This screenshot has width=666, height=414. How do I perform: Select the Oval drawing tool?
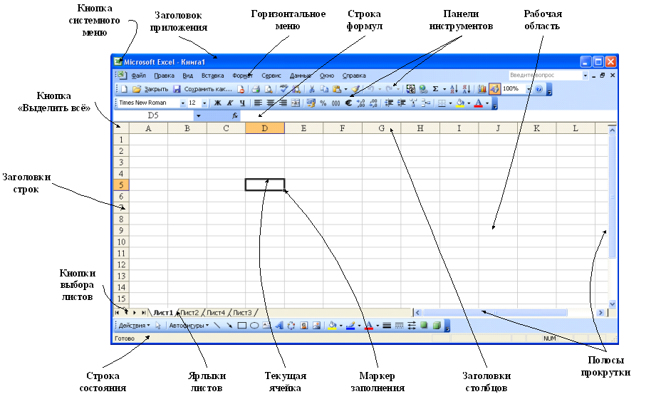point(254,326)
